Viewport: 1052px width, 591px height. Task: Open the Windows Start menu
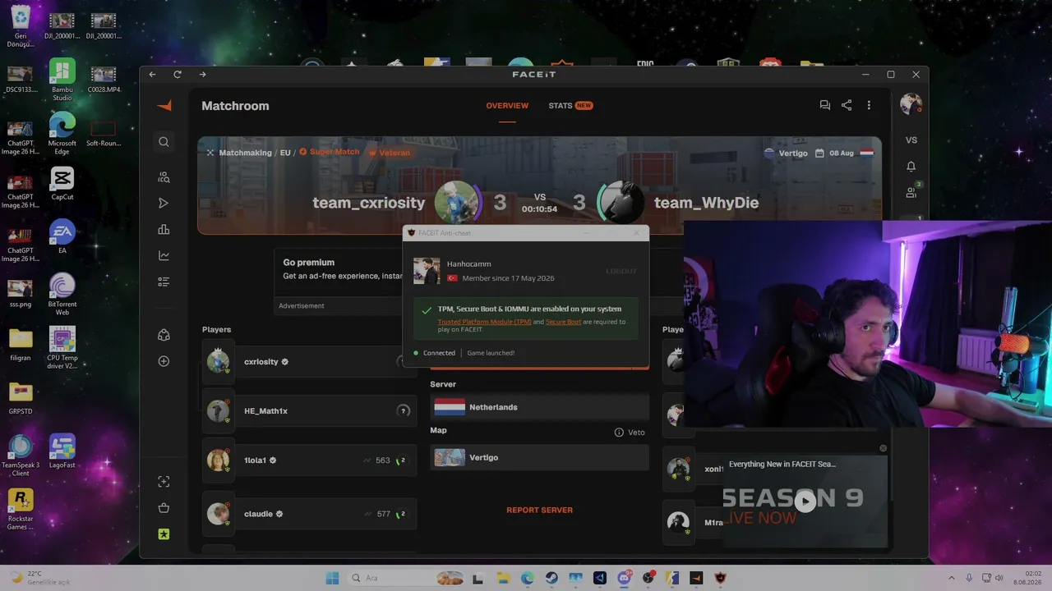tap(332, 578)
